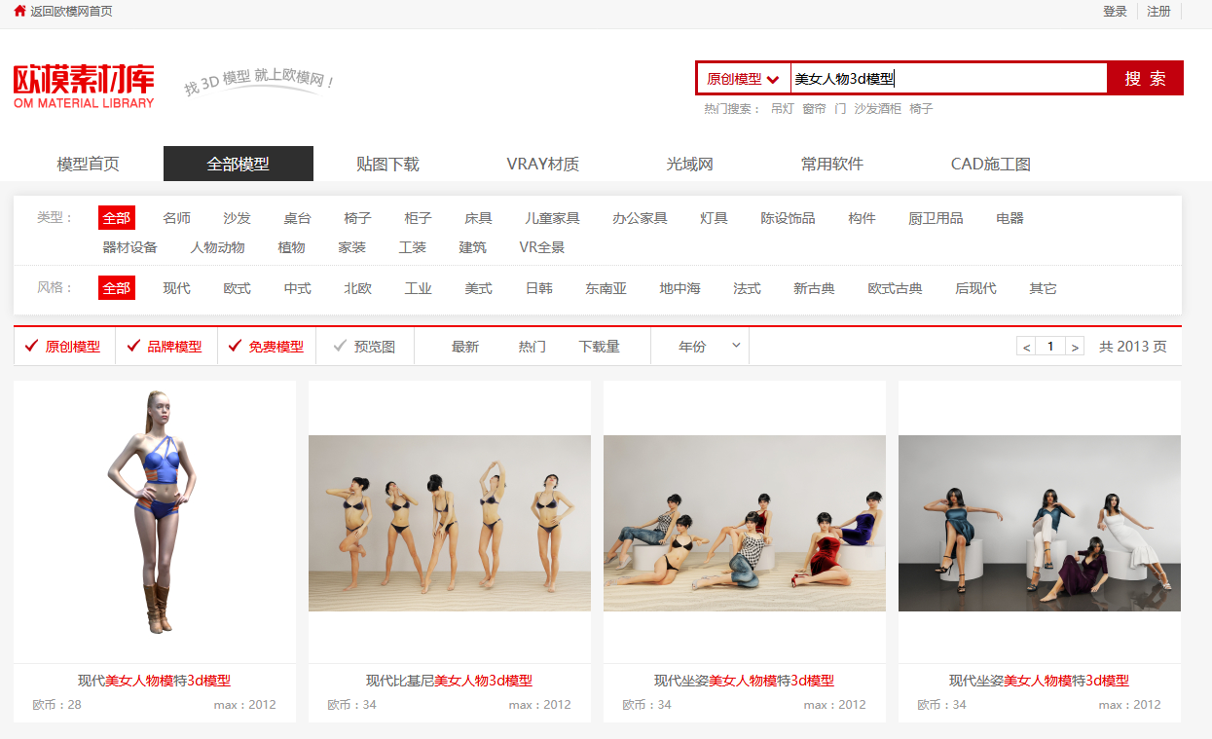The height and width of the screenshot is (739, 1212).
Task: Open thumbnail of 现代美女人物模特3d模型
Action: (x=155, y=522)
